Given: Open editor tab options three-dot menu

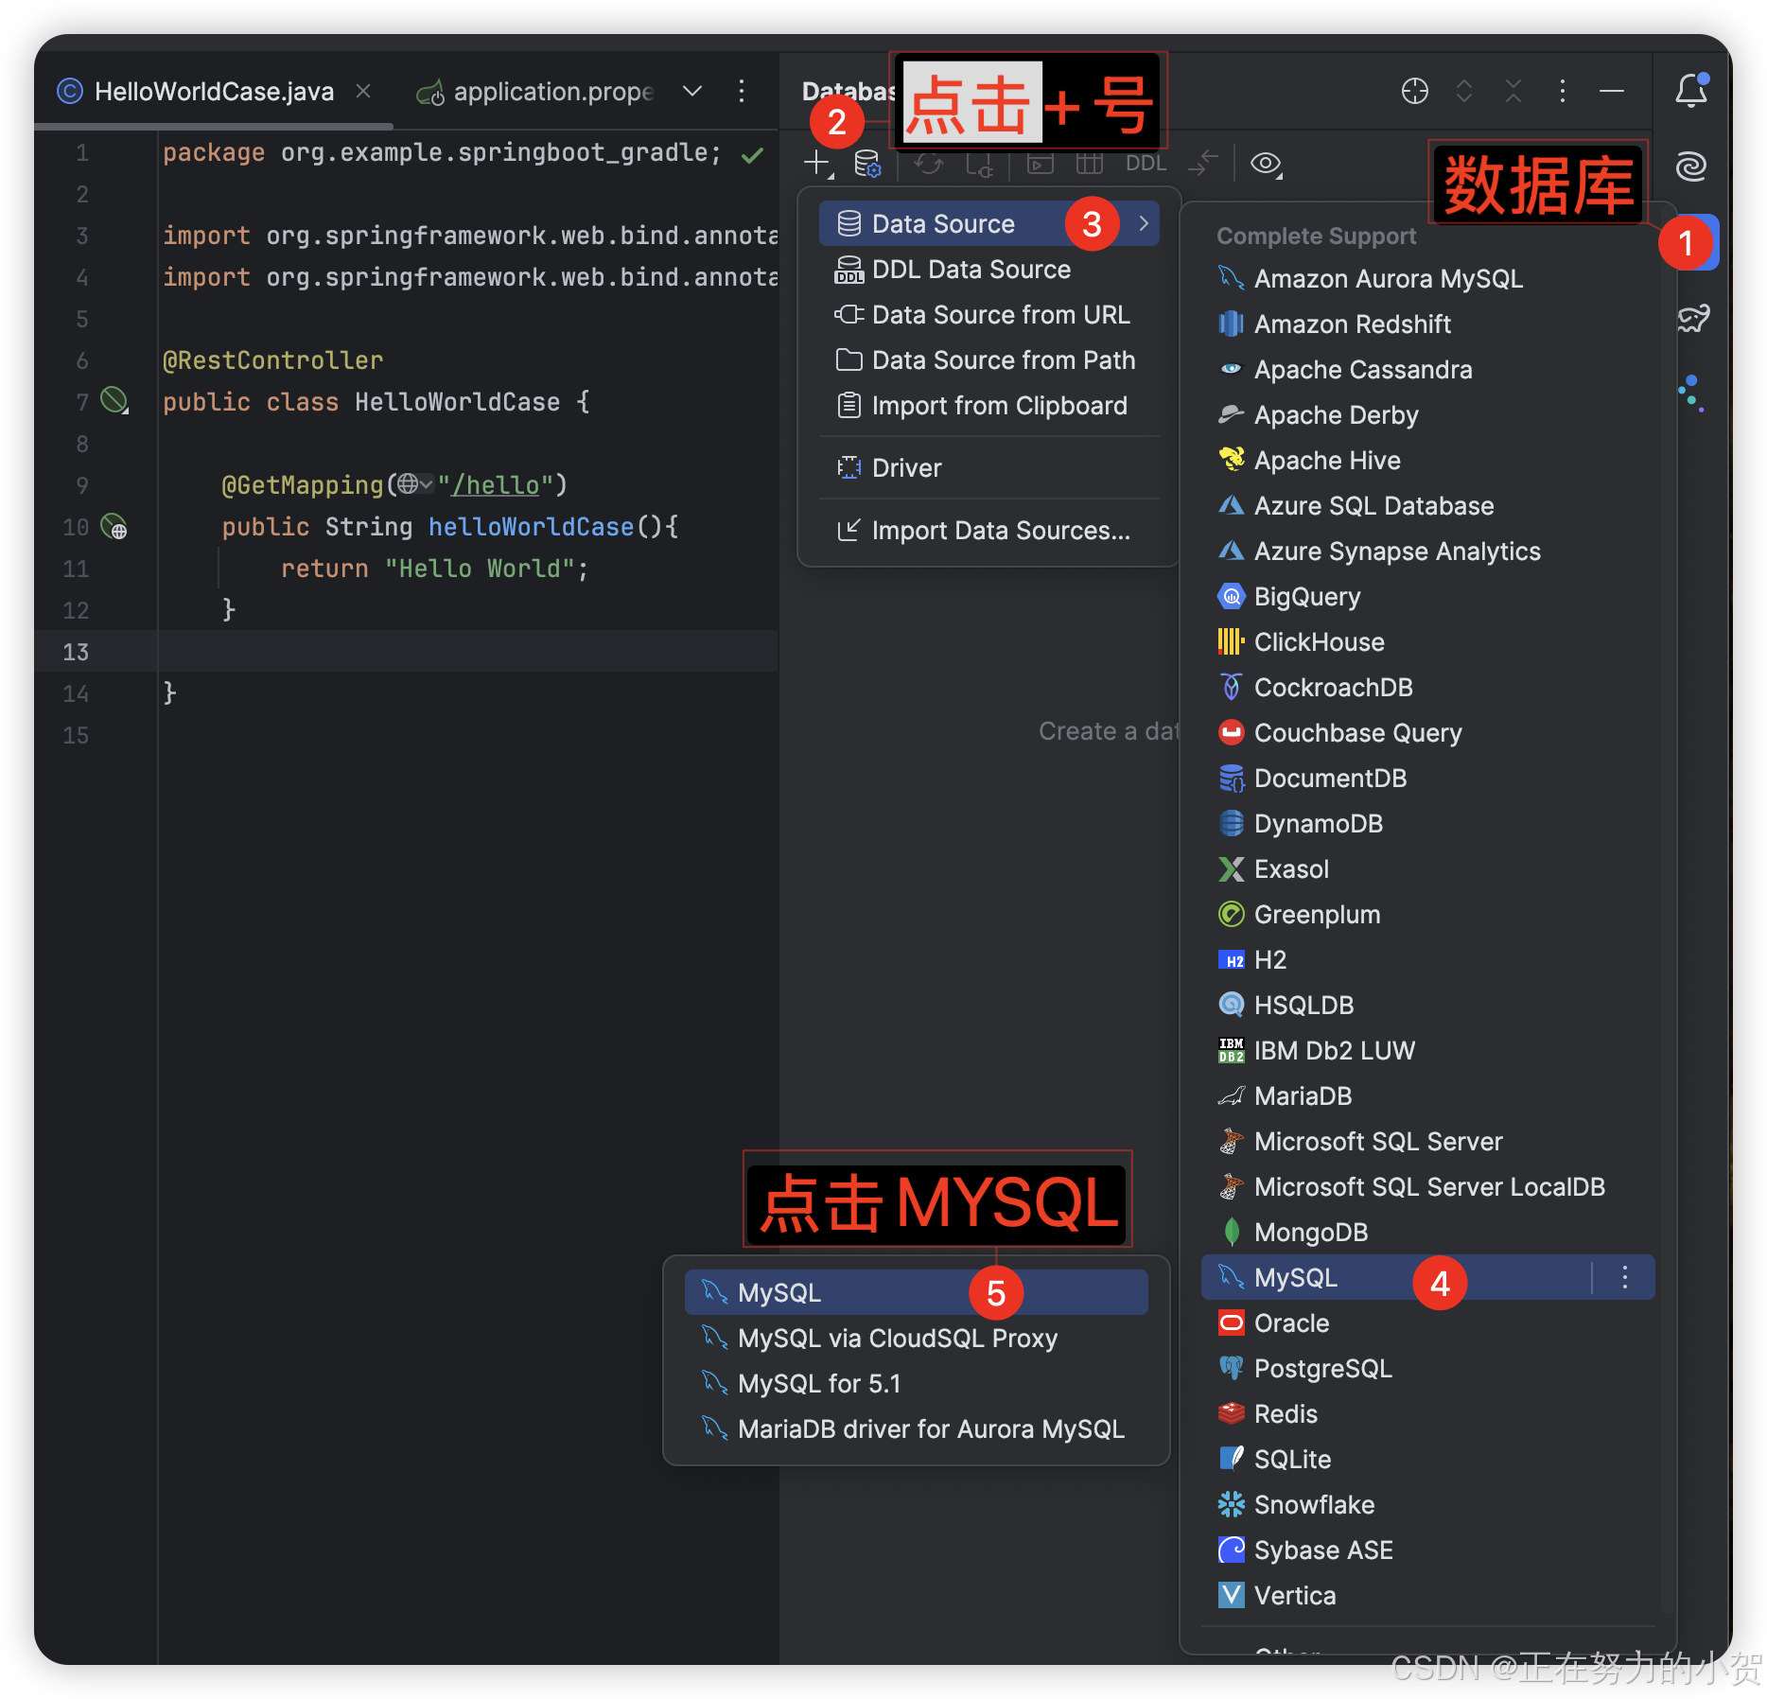Looking at the screenshot, I should click(742, 91).
